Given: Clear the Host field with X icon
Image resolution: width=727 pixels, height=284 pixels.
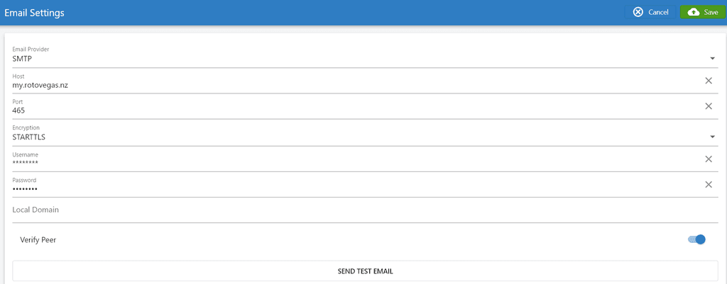Looking at the screenshot, I should (709, 81).
